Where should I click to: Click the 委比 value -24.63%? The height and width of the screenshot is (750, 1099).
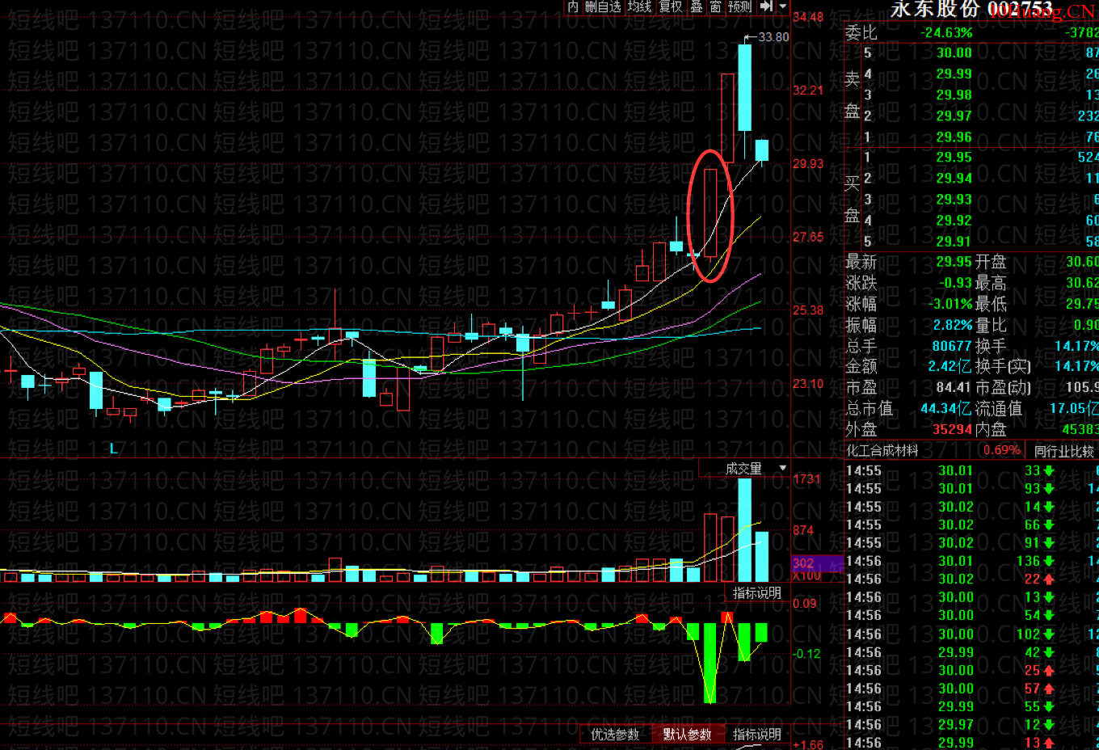(947, 33)
